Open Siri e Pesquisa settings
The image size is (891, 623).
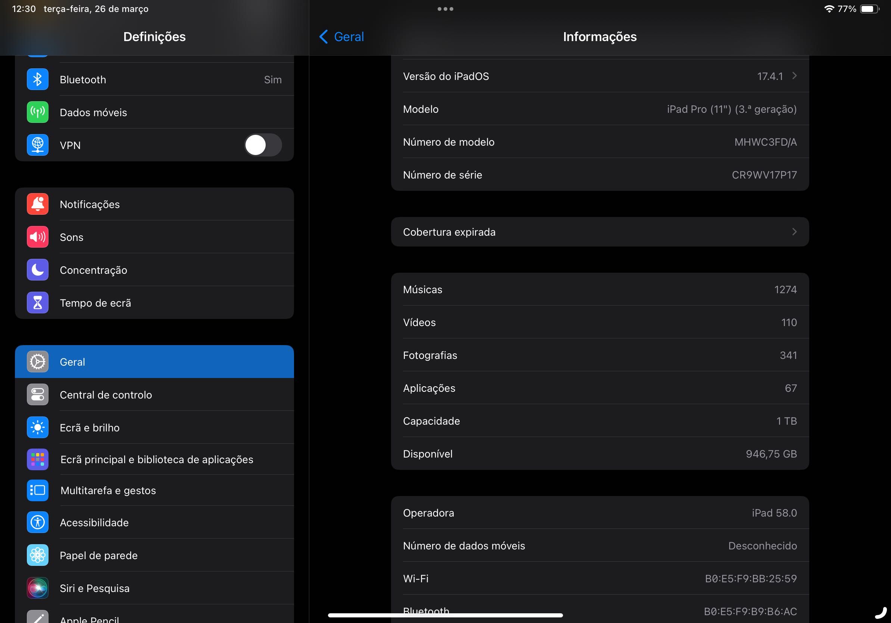tap(154, 588)
